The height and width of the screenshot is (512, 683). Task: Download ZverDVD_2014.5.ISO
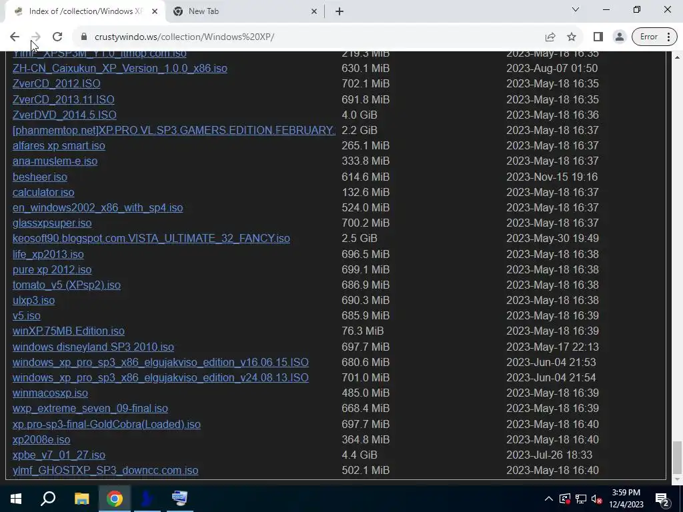pos(65,115)
